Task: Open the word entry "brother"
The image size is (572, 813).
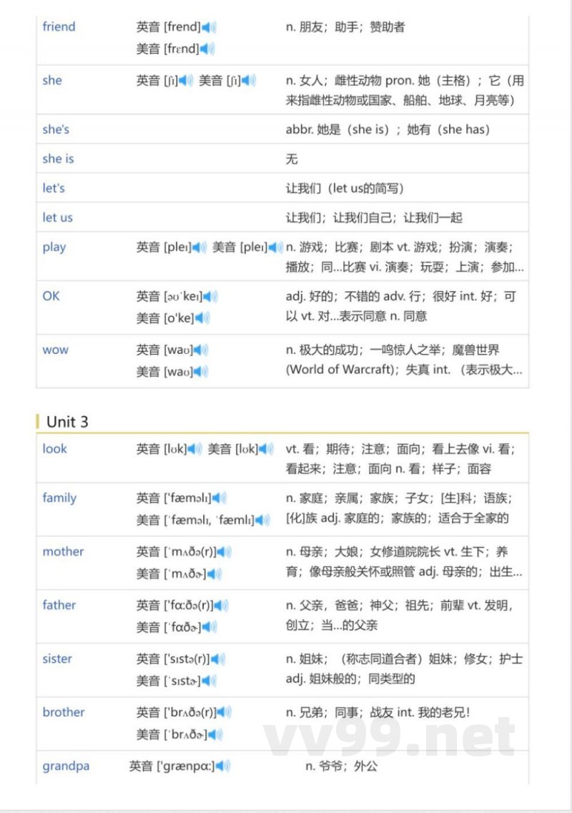Action: [63, 712]
